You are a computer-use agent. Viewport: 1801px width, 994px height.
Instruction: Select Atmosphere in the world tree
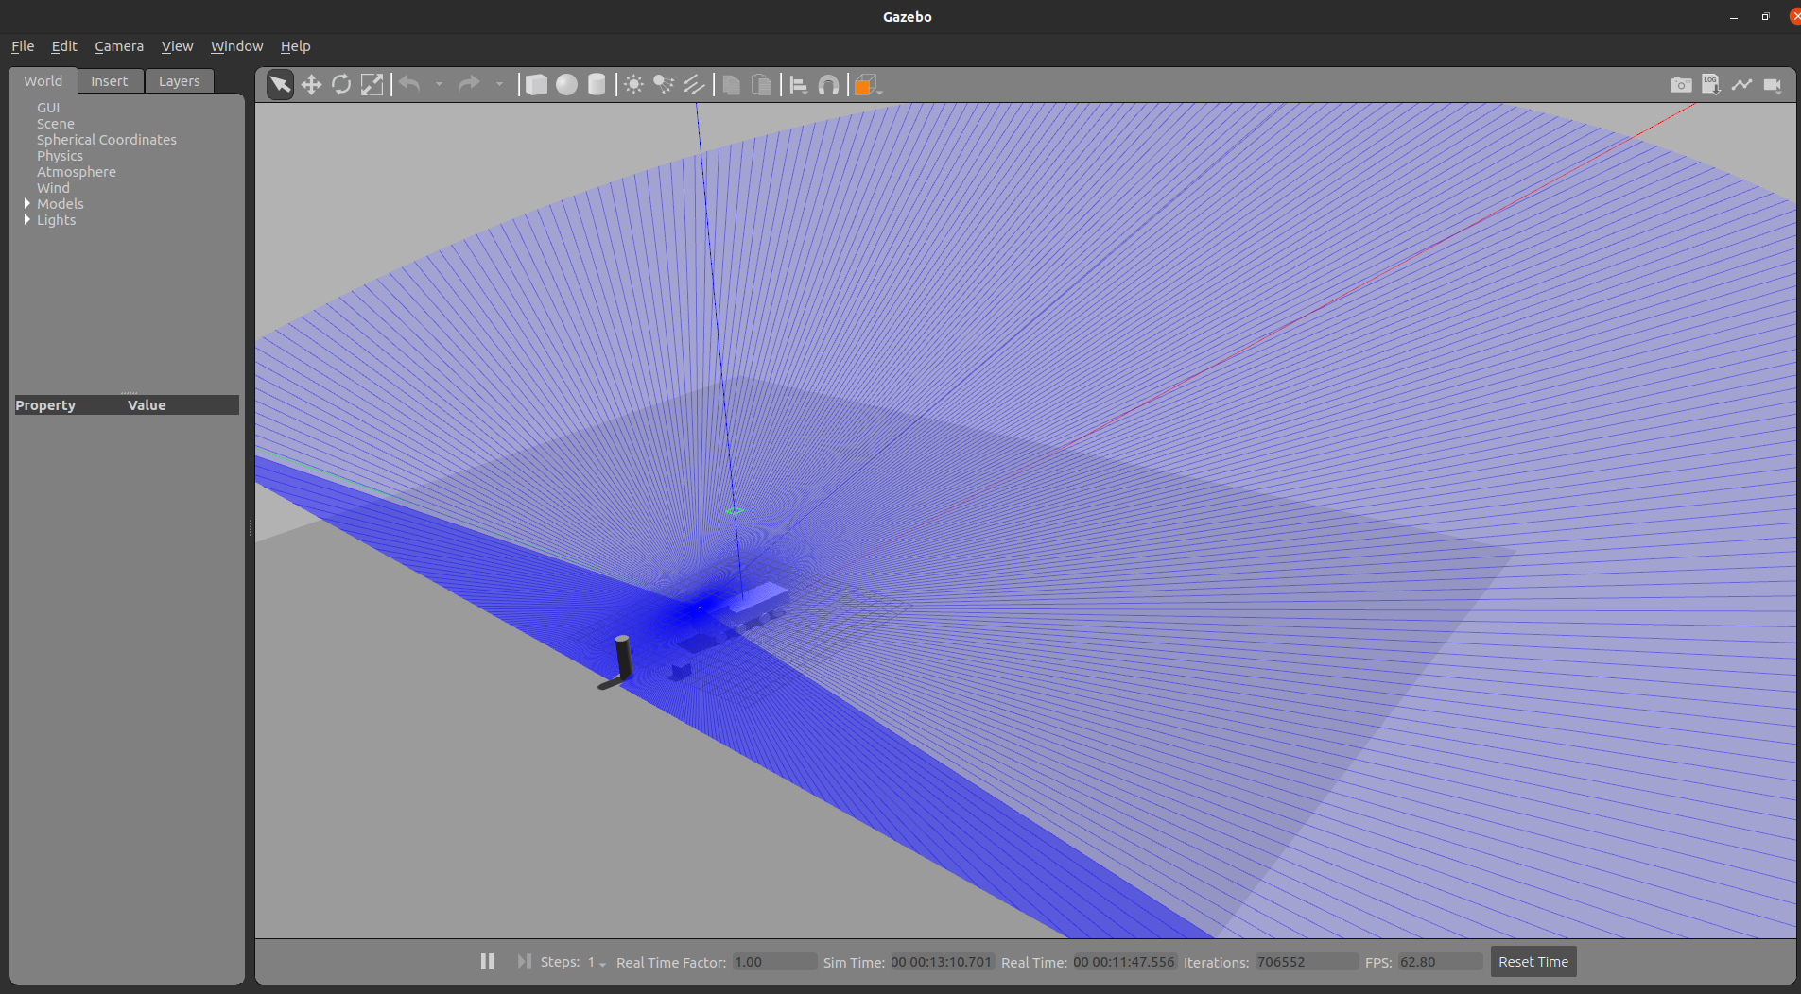[77, 172]
